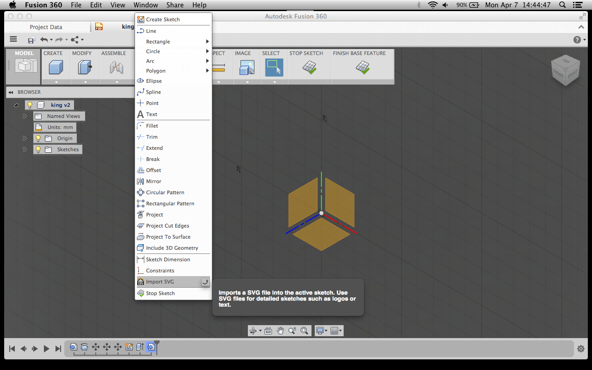Switch to the Project Data tab

[x=46, y=27]
